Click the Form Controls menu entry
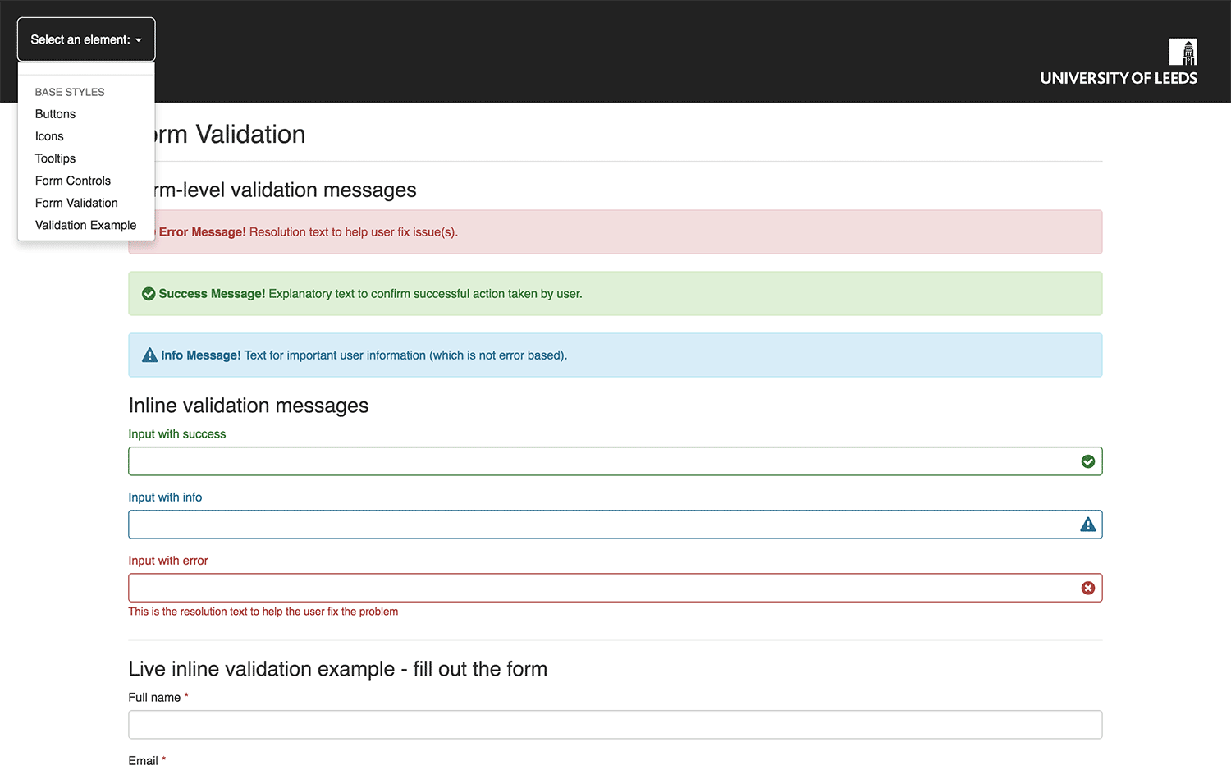1231x770 pixels. coord(72,181)
